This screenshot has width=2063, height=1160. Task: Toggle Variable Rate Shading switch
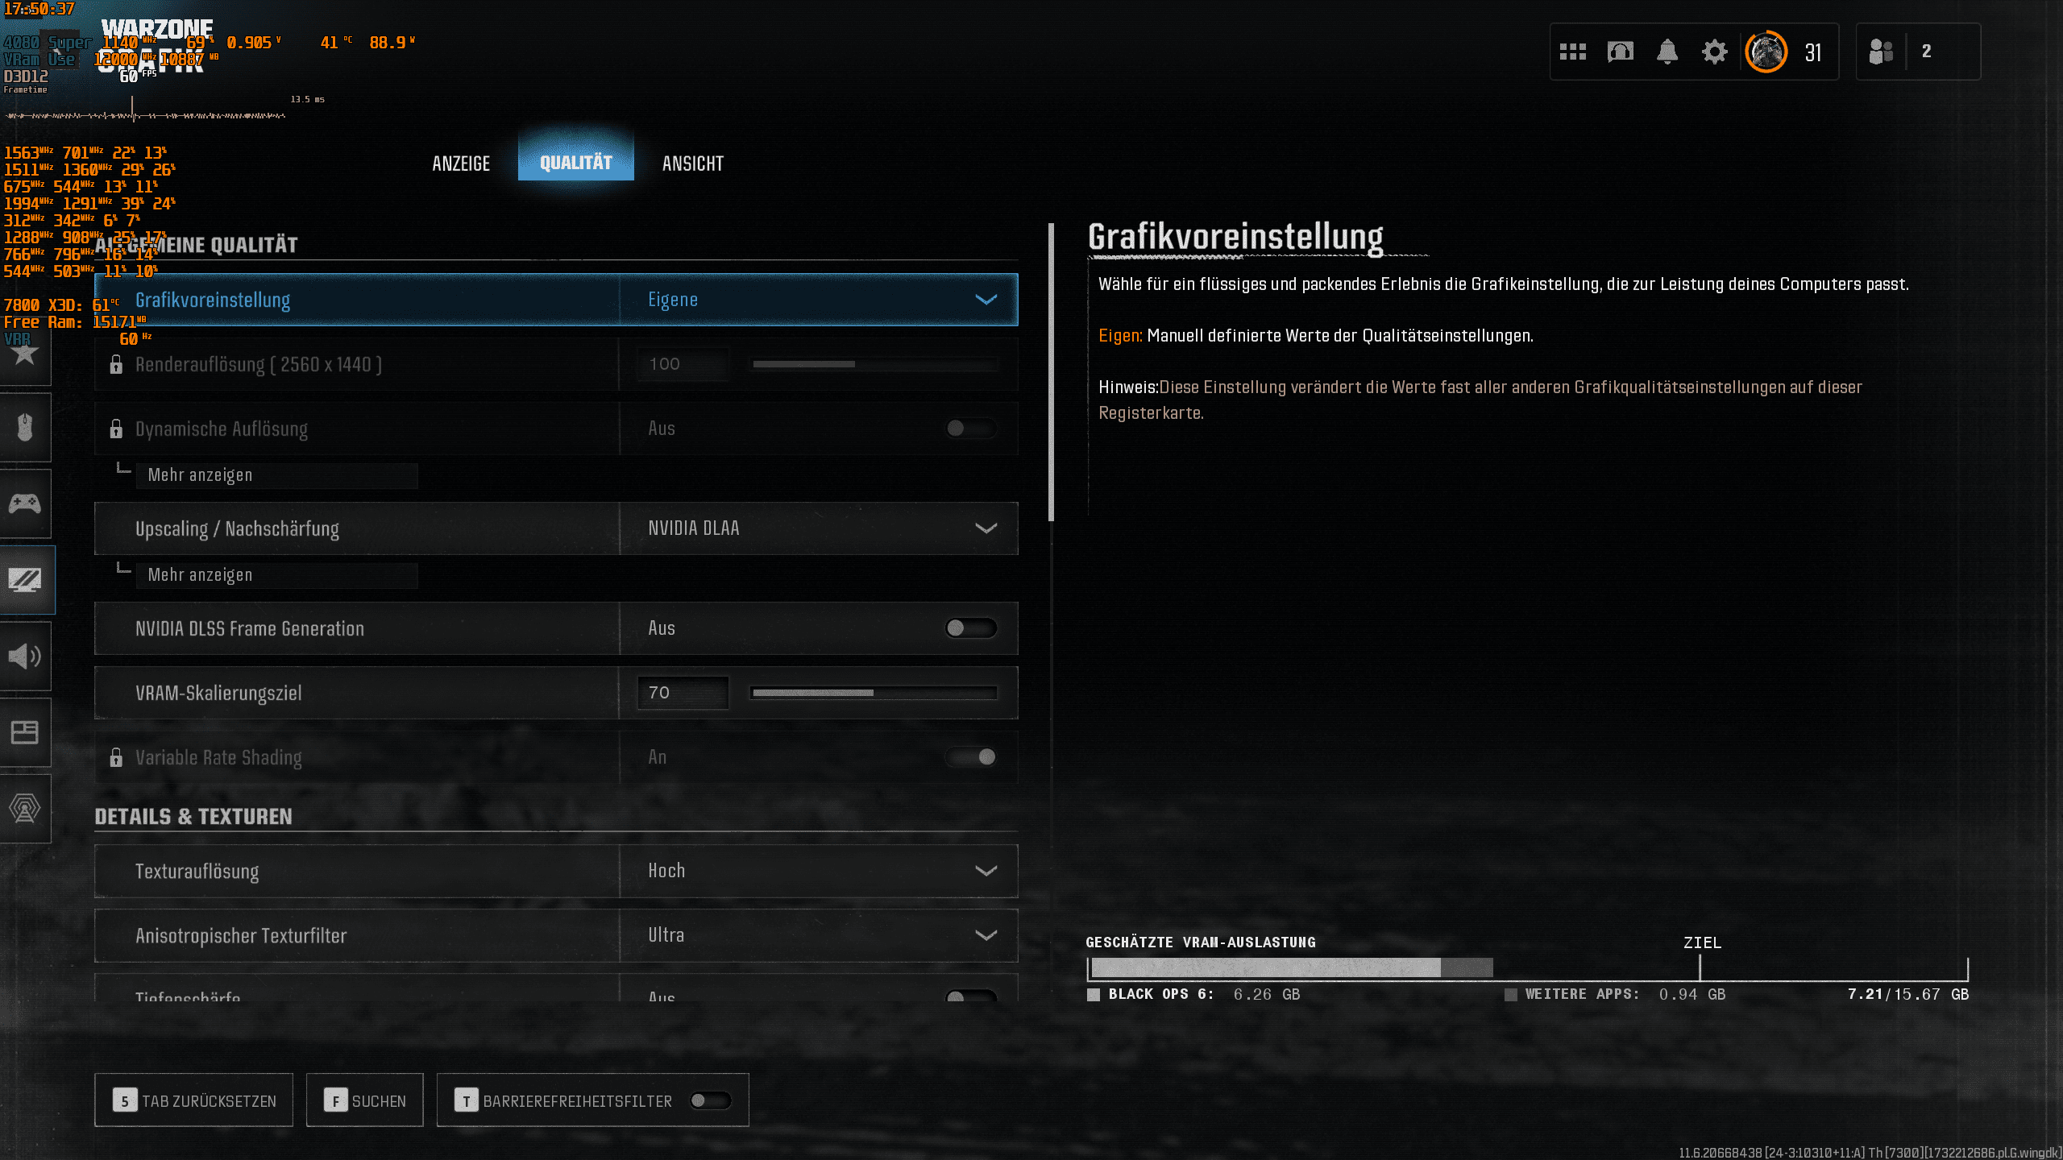click(x=970, y=757)
